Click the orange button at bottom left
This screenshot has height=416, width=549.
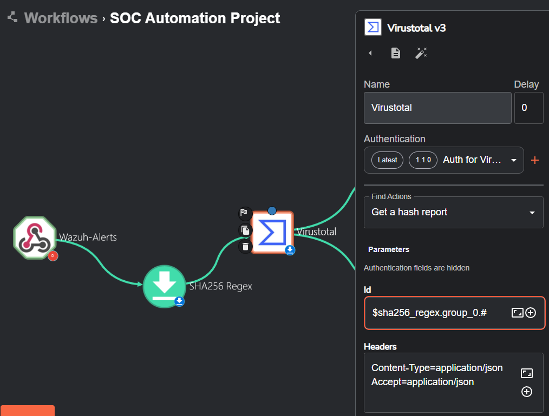click(27, 411)
